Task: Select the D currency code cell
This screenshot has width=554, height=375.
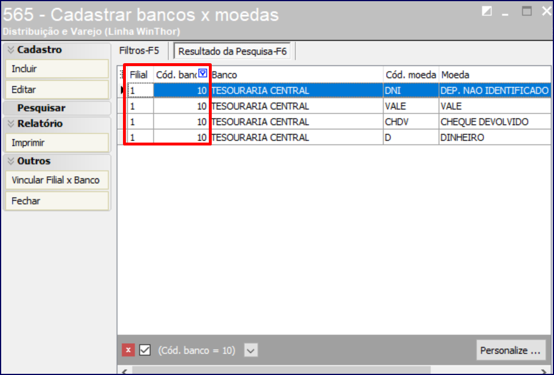Action: 411,137
